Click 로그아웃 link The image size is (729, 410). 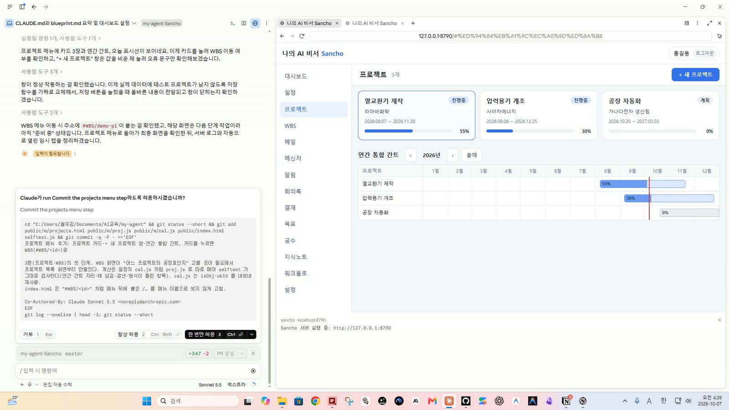click(704, 53)
